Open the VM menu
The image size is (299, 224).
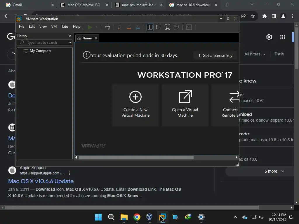coord(54,27)
